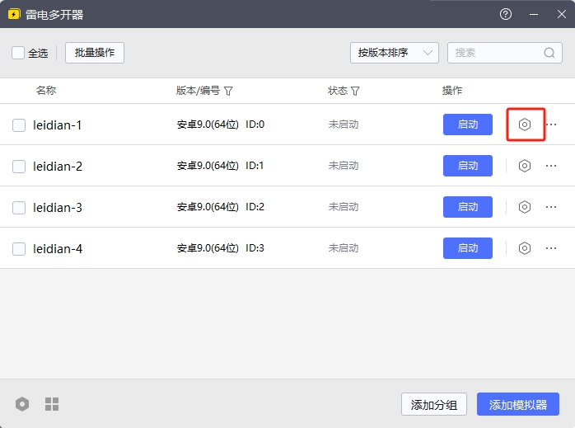Tick the 全选 checkbox
Screen dimensions: 575x428
click(18, 53)
